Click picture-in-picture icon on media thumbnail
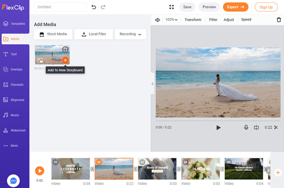Viewport: 284px width, 188px height. click(40, 60)
